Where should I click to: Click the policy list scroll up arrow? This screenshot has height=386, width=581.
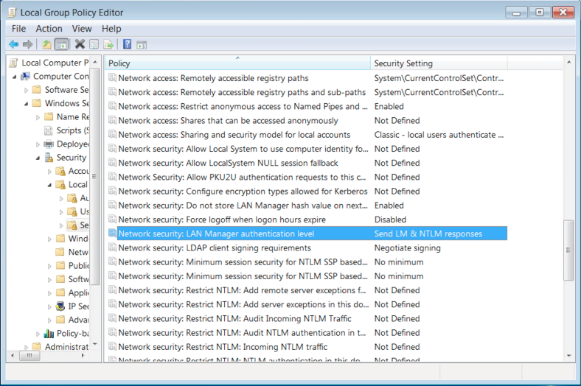(x=568, y=62)
